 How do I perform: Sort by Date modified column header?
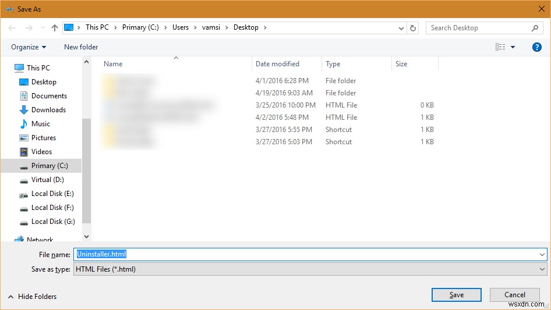277,64
